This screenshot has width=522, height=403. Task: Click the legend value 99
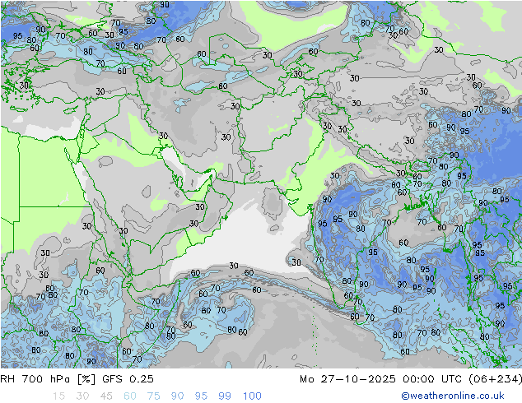click(225, 396)
